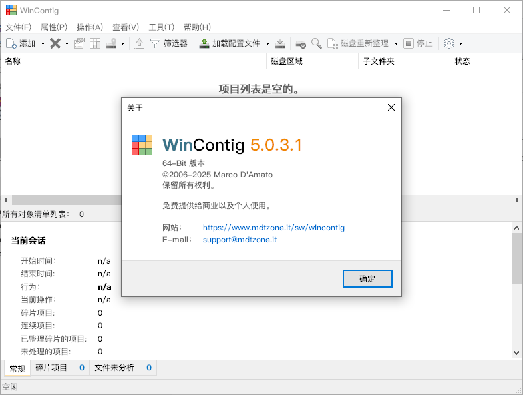Open the mdtzone.it wincontig website link

273,228
